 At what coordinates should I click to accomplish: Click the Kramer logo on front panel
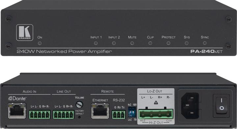pyautogui.click(x=25, y=32)
